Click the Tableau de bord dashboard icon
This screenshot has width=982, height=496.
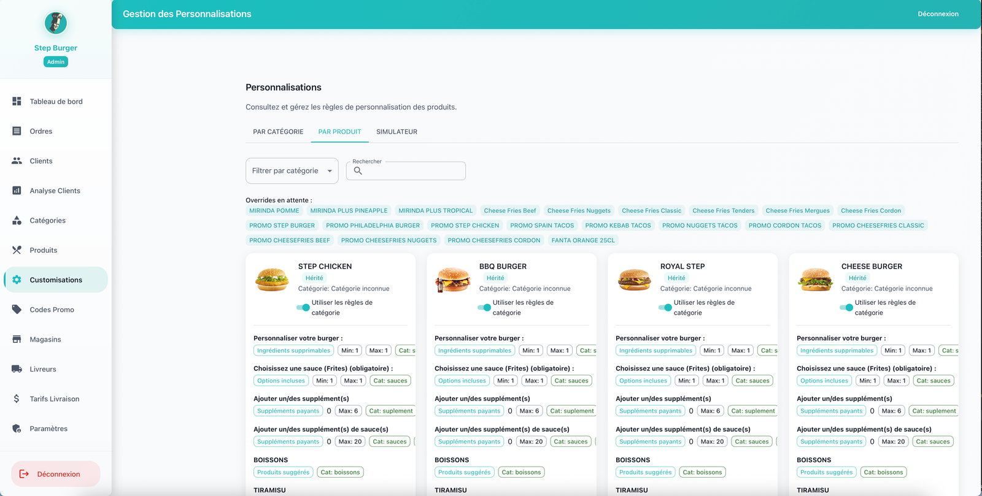pyautogui.click(x=17, y=101)
